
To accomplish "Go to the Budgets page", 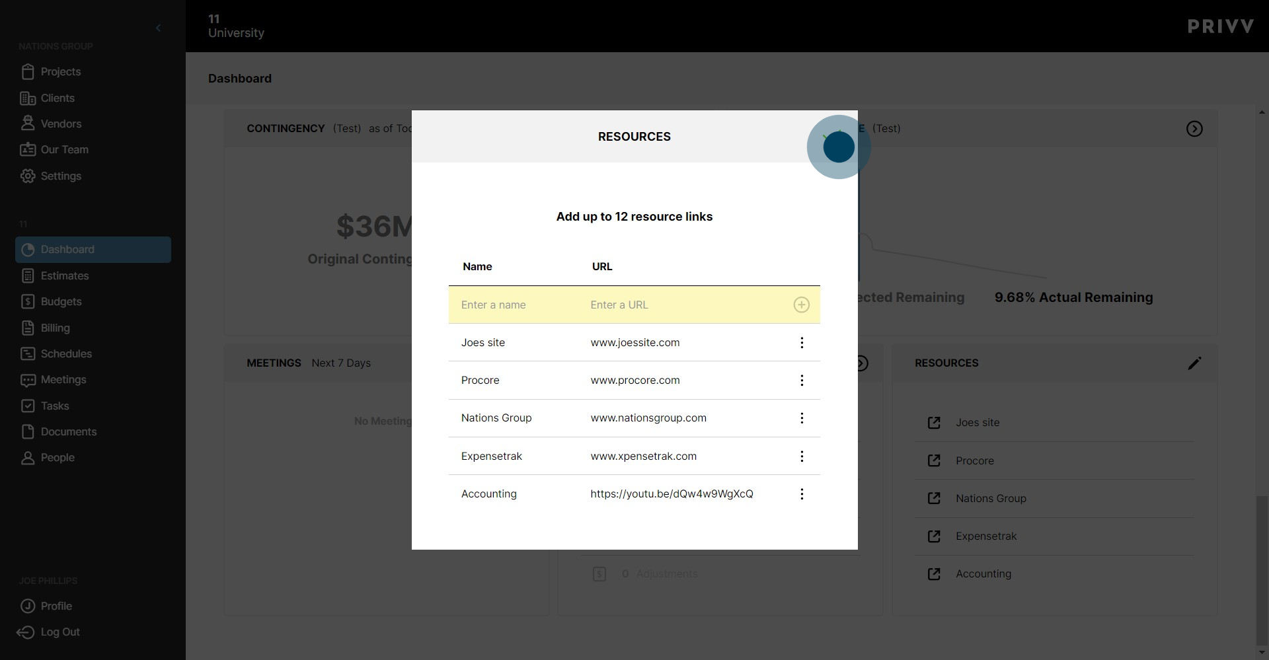I will (x=61, y=301).
